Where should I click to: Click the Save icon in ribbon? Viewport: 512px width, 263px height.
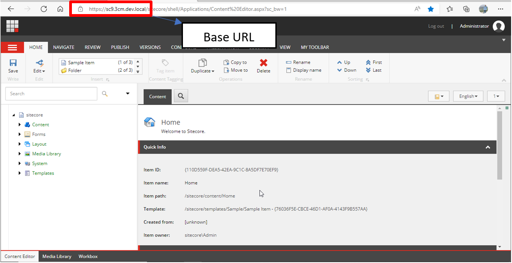(x=13, y=63)
